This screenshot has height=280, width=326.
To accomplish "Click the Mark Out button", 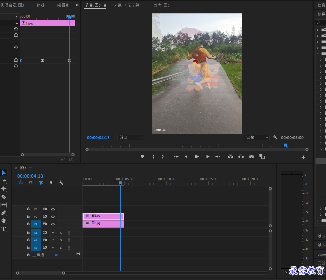I will point(163,157).
